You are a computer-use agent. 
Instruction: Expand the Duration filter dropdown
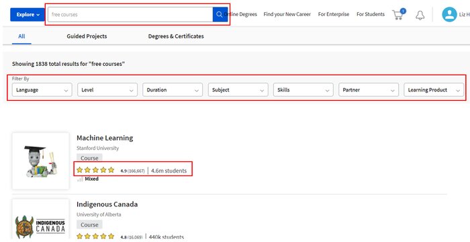(173, 90)
